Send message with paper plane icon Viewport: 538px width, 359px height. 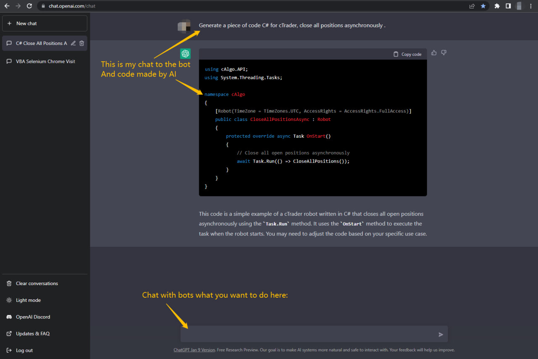(441, 335)
